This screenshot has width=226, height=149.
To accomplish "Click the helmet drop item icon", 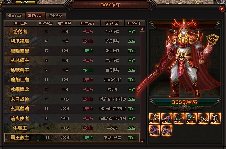I will coord(154,131).
